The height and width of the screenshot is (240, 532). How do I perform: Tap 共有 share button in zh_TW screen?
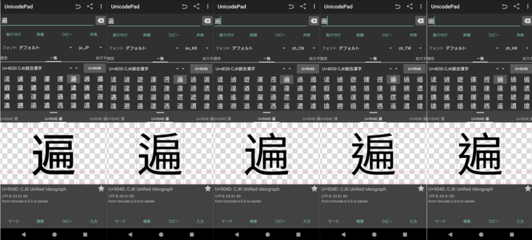click(x=413, y=34)
